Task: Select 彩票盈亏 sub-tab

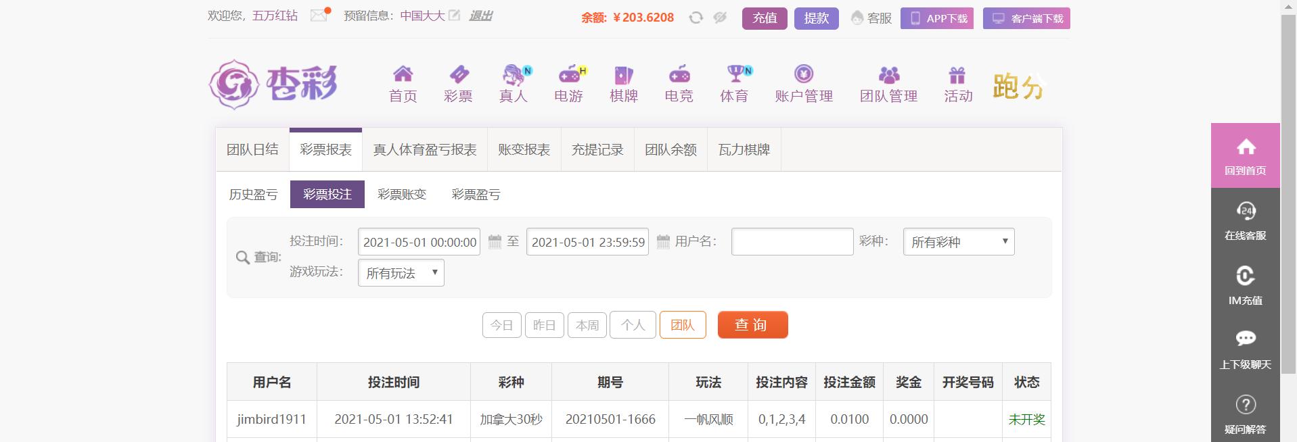Action: tap(476, 195)
